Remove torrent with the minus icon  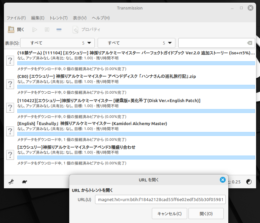(59, 29)
